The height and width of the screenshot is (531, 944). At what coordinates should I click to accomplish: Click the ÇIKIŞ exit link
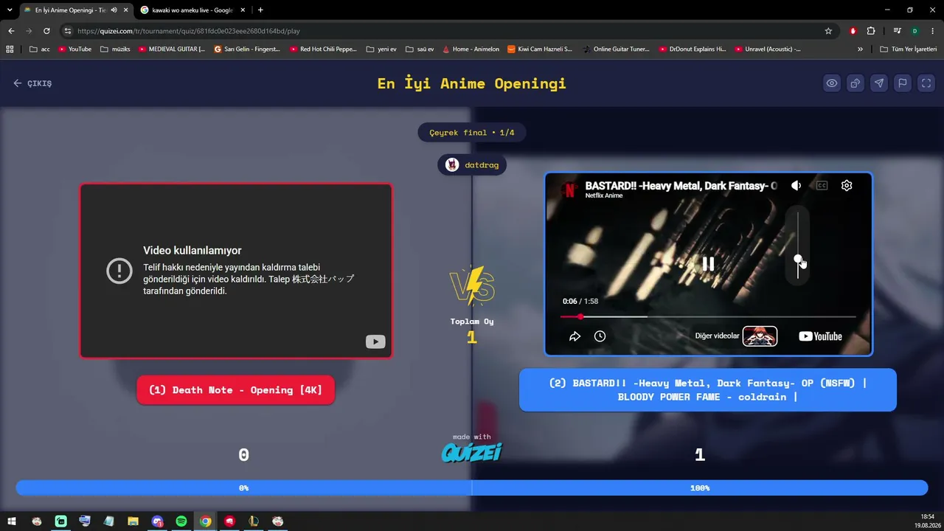tap(32, 83)
